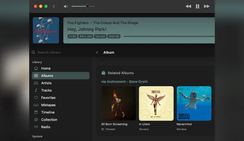244x141 pixels.
Task: Skip to the next track
Action: point(207,6)
